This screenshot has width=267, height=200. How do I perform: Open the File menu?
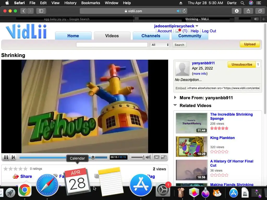click(32, 3)
